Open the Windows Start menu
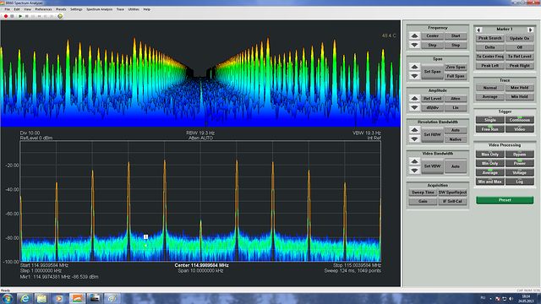This screenshot has height=304, width=541. 8,298
